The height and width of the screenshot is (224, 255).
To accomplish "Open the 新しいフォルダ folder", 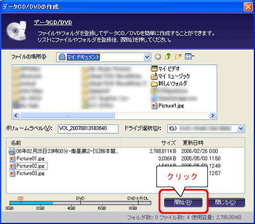I will [169, 83].
